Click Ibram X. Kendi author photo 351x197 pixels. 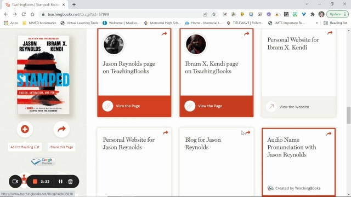pos(196,44)
